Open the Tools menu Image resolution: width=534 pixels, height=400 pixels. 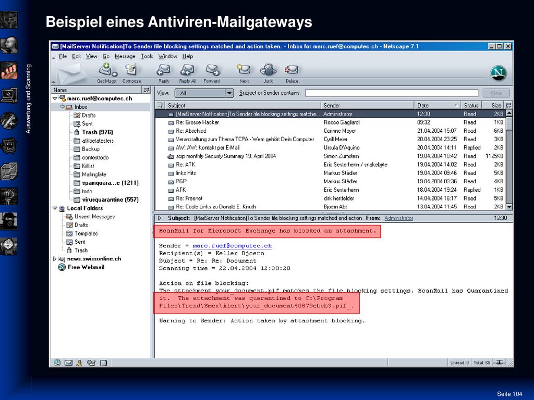[147, 56]
